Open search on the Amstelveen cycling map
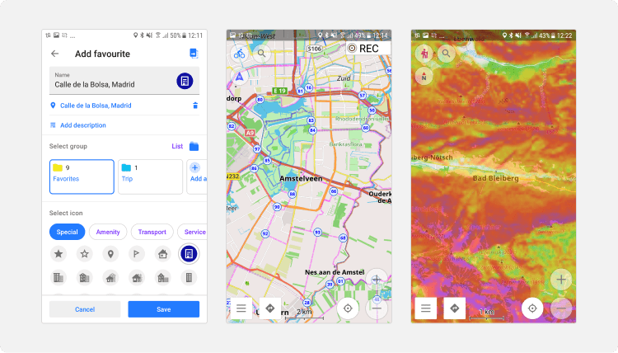This screenshot has width=618, height=353. tap(262, 54)
